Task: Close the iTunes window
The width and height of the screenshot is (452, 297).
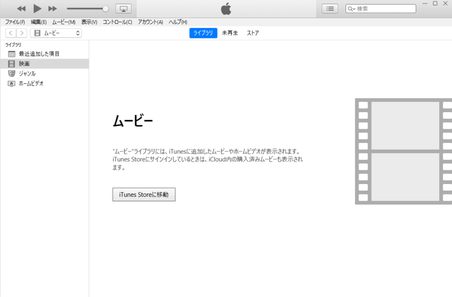Action: click(x=445, y=4)
